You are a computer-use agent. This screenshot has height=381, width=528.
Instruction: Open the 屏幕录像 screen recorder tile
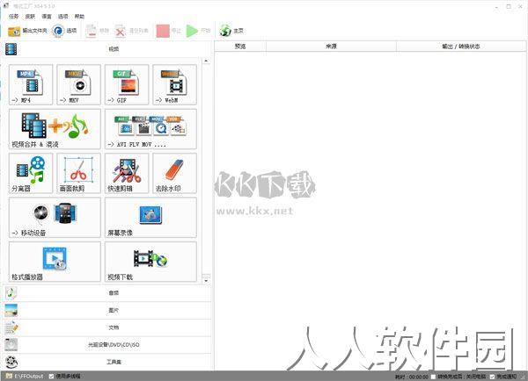tap(150, 218)
